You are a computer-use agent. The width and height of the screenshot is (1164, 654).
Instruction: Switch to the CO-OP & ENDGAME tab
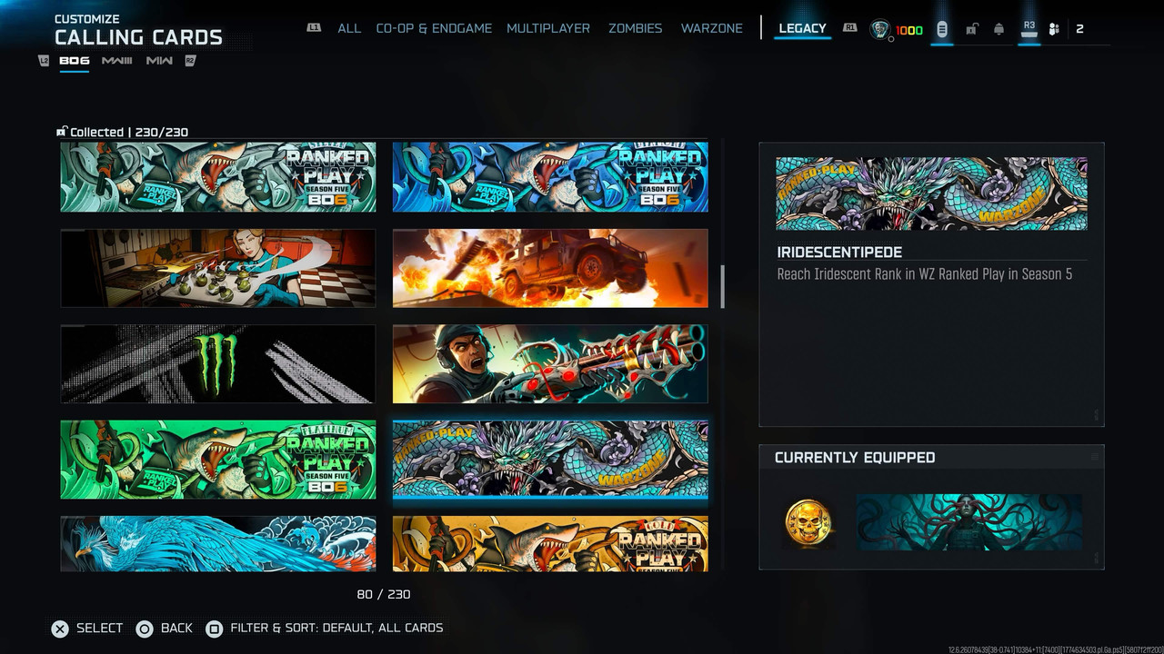[x=434, y=28]
